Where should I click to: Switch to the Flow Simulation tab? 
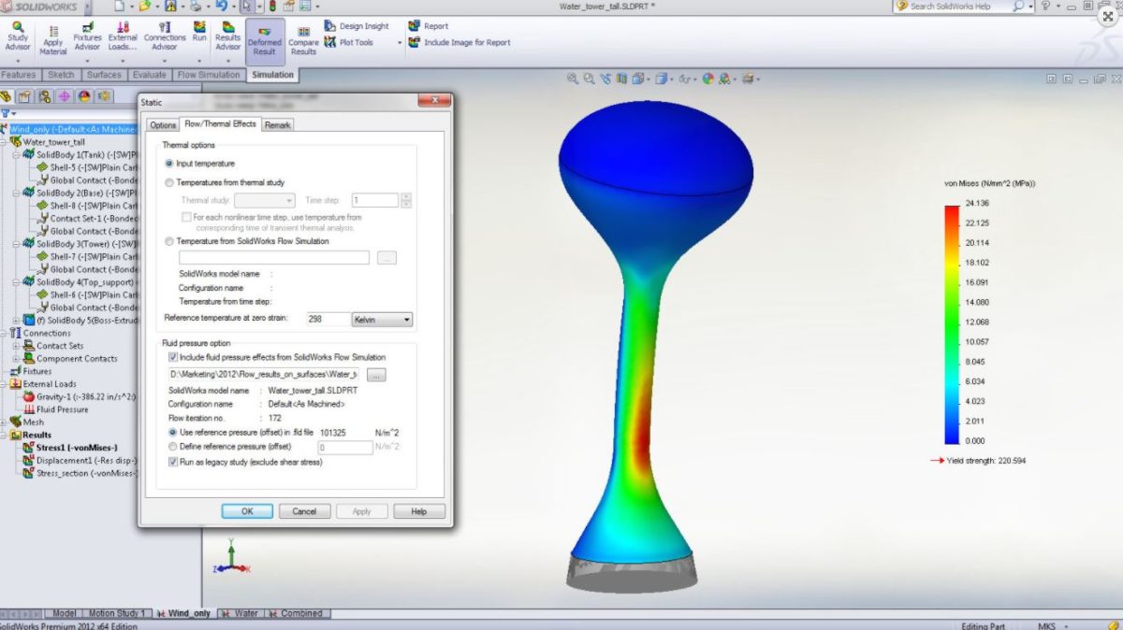point(209,75)
